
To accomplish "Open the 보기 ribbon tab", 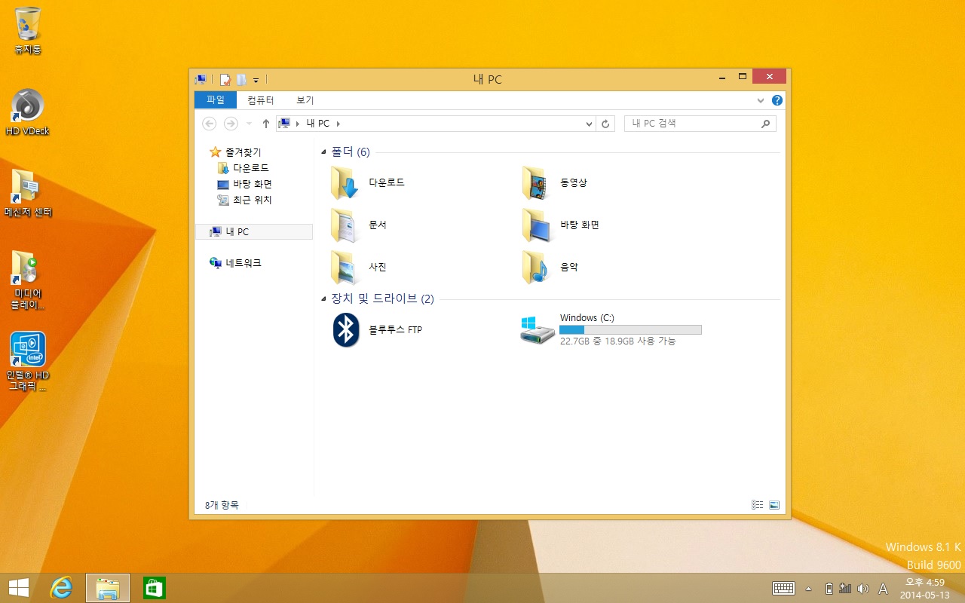I will 305,100.
